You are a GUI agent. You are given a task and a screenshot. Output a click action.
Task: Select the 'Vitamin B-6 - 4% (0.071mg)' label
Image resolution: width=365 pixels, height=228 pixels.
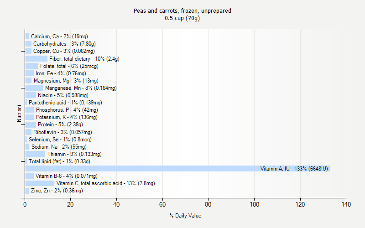point(66,176)
